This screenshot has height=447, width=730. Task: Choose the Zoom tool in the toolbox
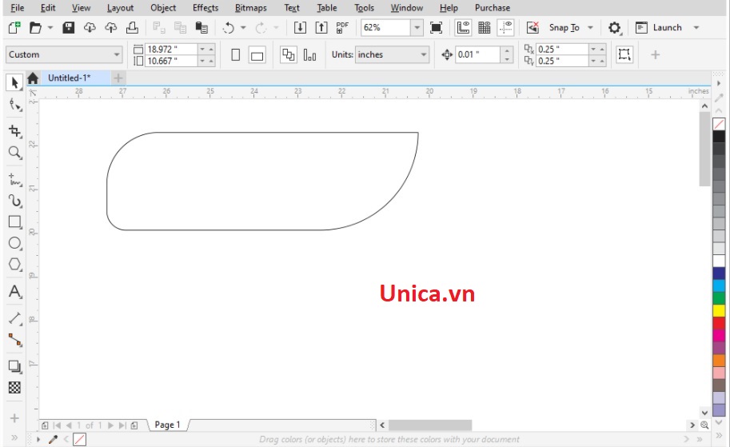[14, 152]
